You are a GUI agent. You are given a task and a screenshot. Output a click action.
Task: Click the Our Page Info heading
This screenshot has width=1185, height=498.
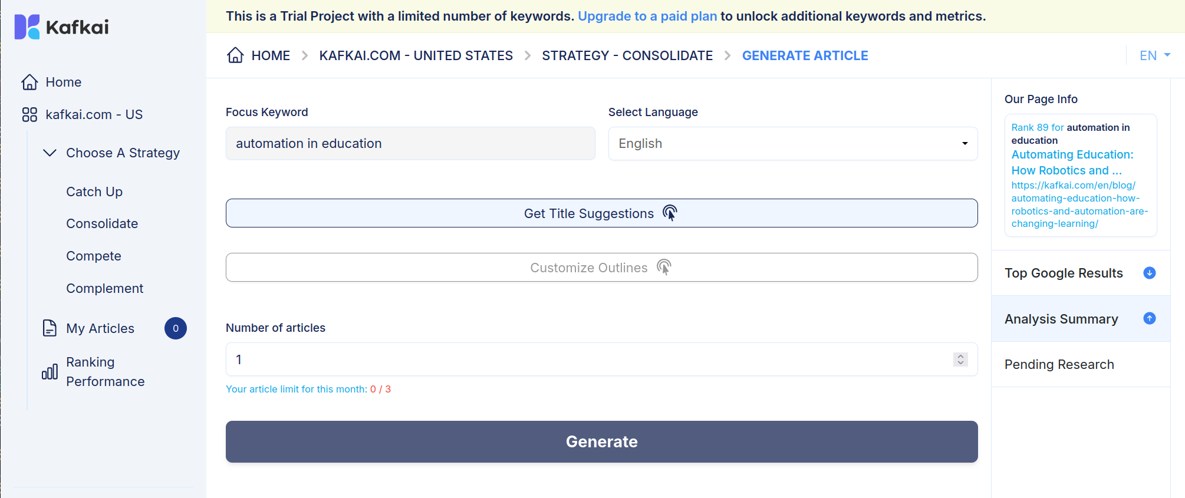[x=1041, y=99]
